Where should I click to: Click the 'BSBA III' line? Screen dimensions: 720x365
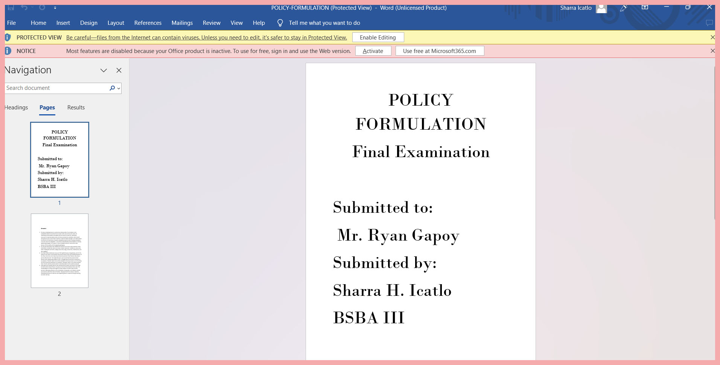(369, 318)
